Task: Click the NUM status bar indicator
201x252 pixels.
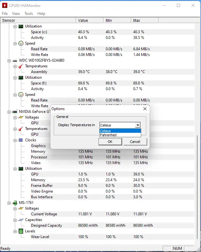Action: [178, 248]
